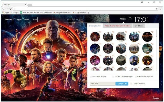Open the Apps dropdown on the new tab page
This screenshot has height=102, width=164.
19,19
